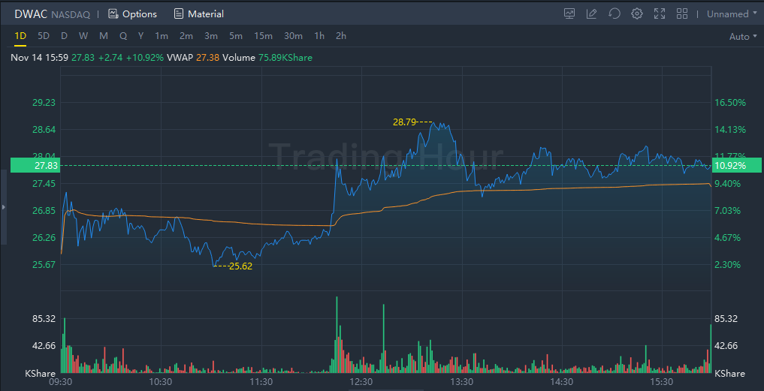Switch to the 5D timeframe

click(44, 36)
